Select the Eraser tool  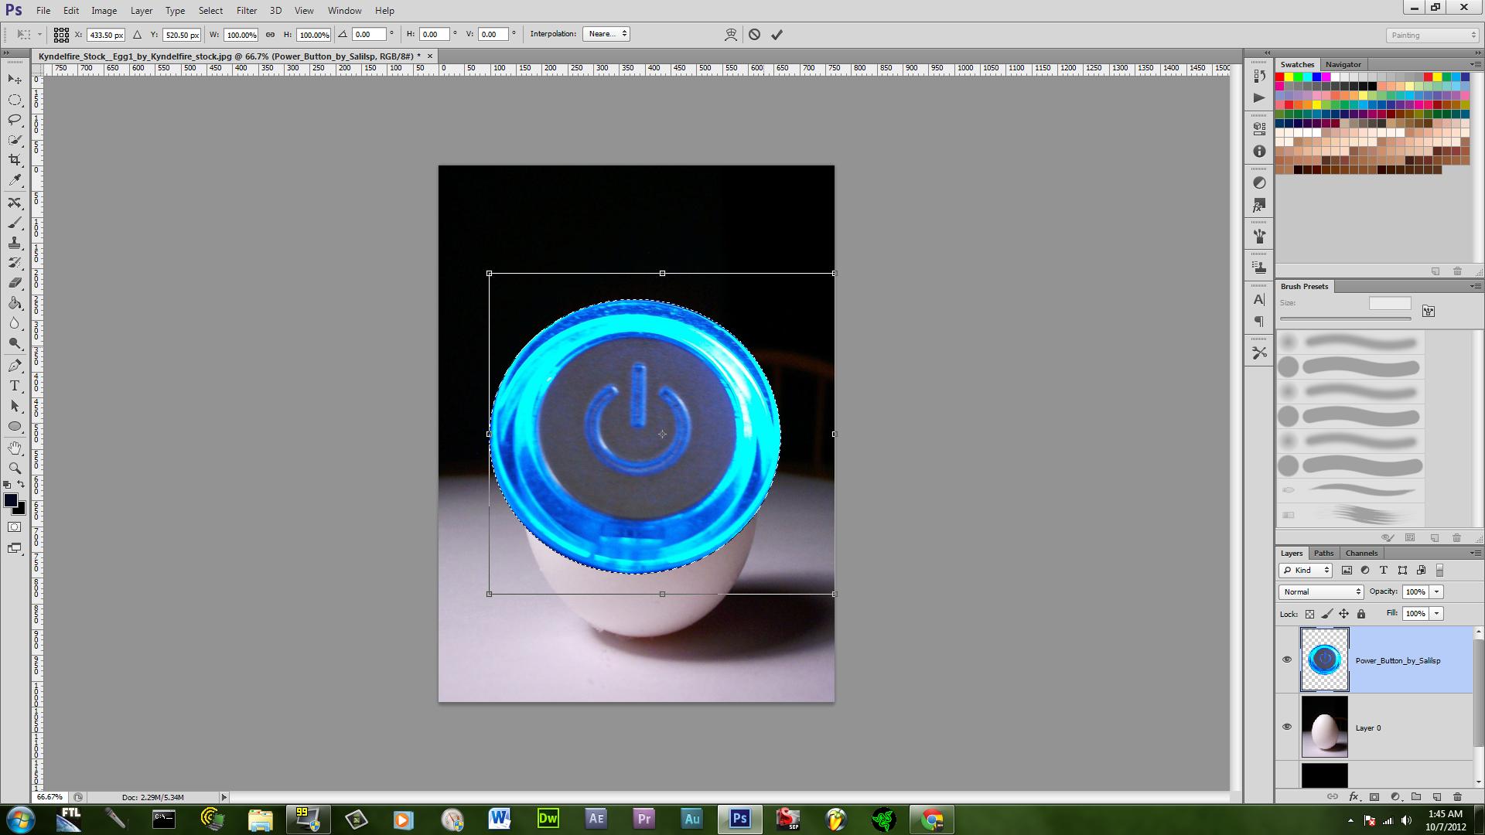[x=15, y=283]
